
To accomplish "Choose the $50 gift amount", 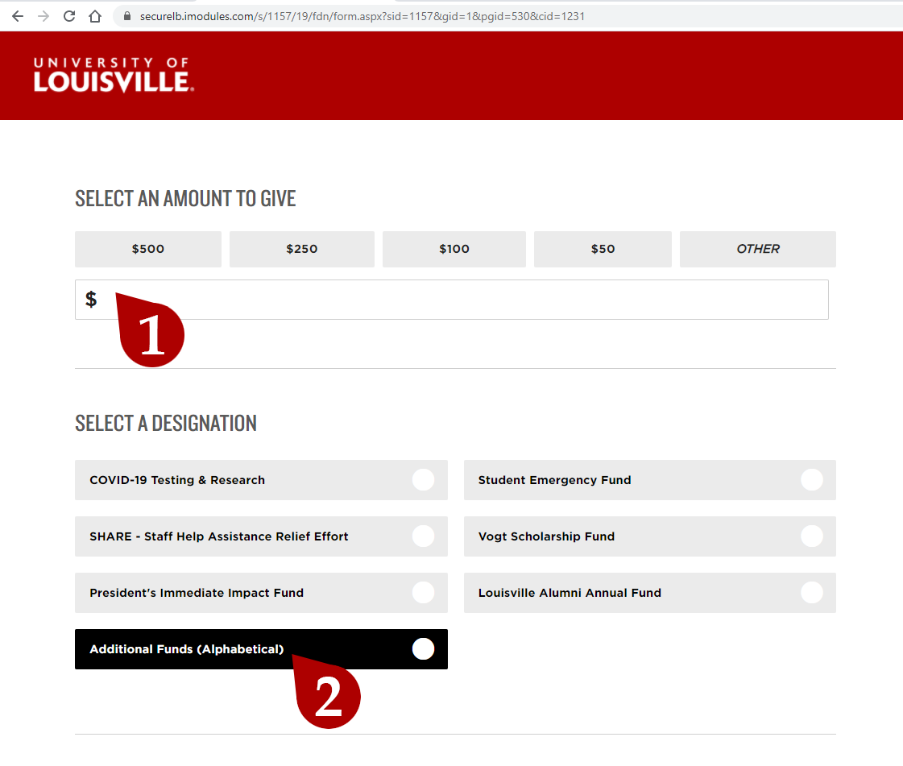I will tap(603, 249).
